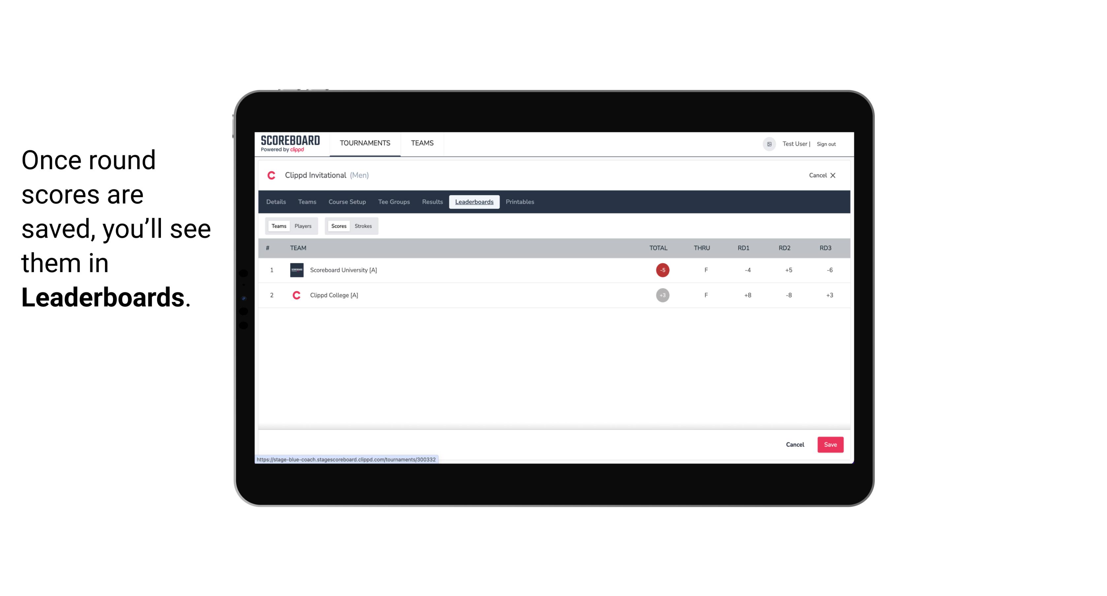Toggle the Players leaderboard view

(303, 226)
